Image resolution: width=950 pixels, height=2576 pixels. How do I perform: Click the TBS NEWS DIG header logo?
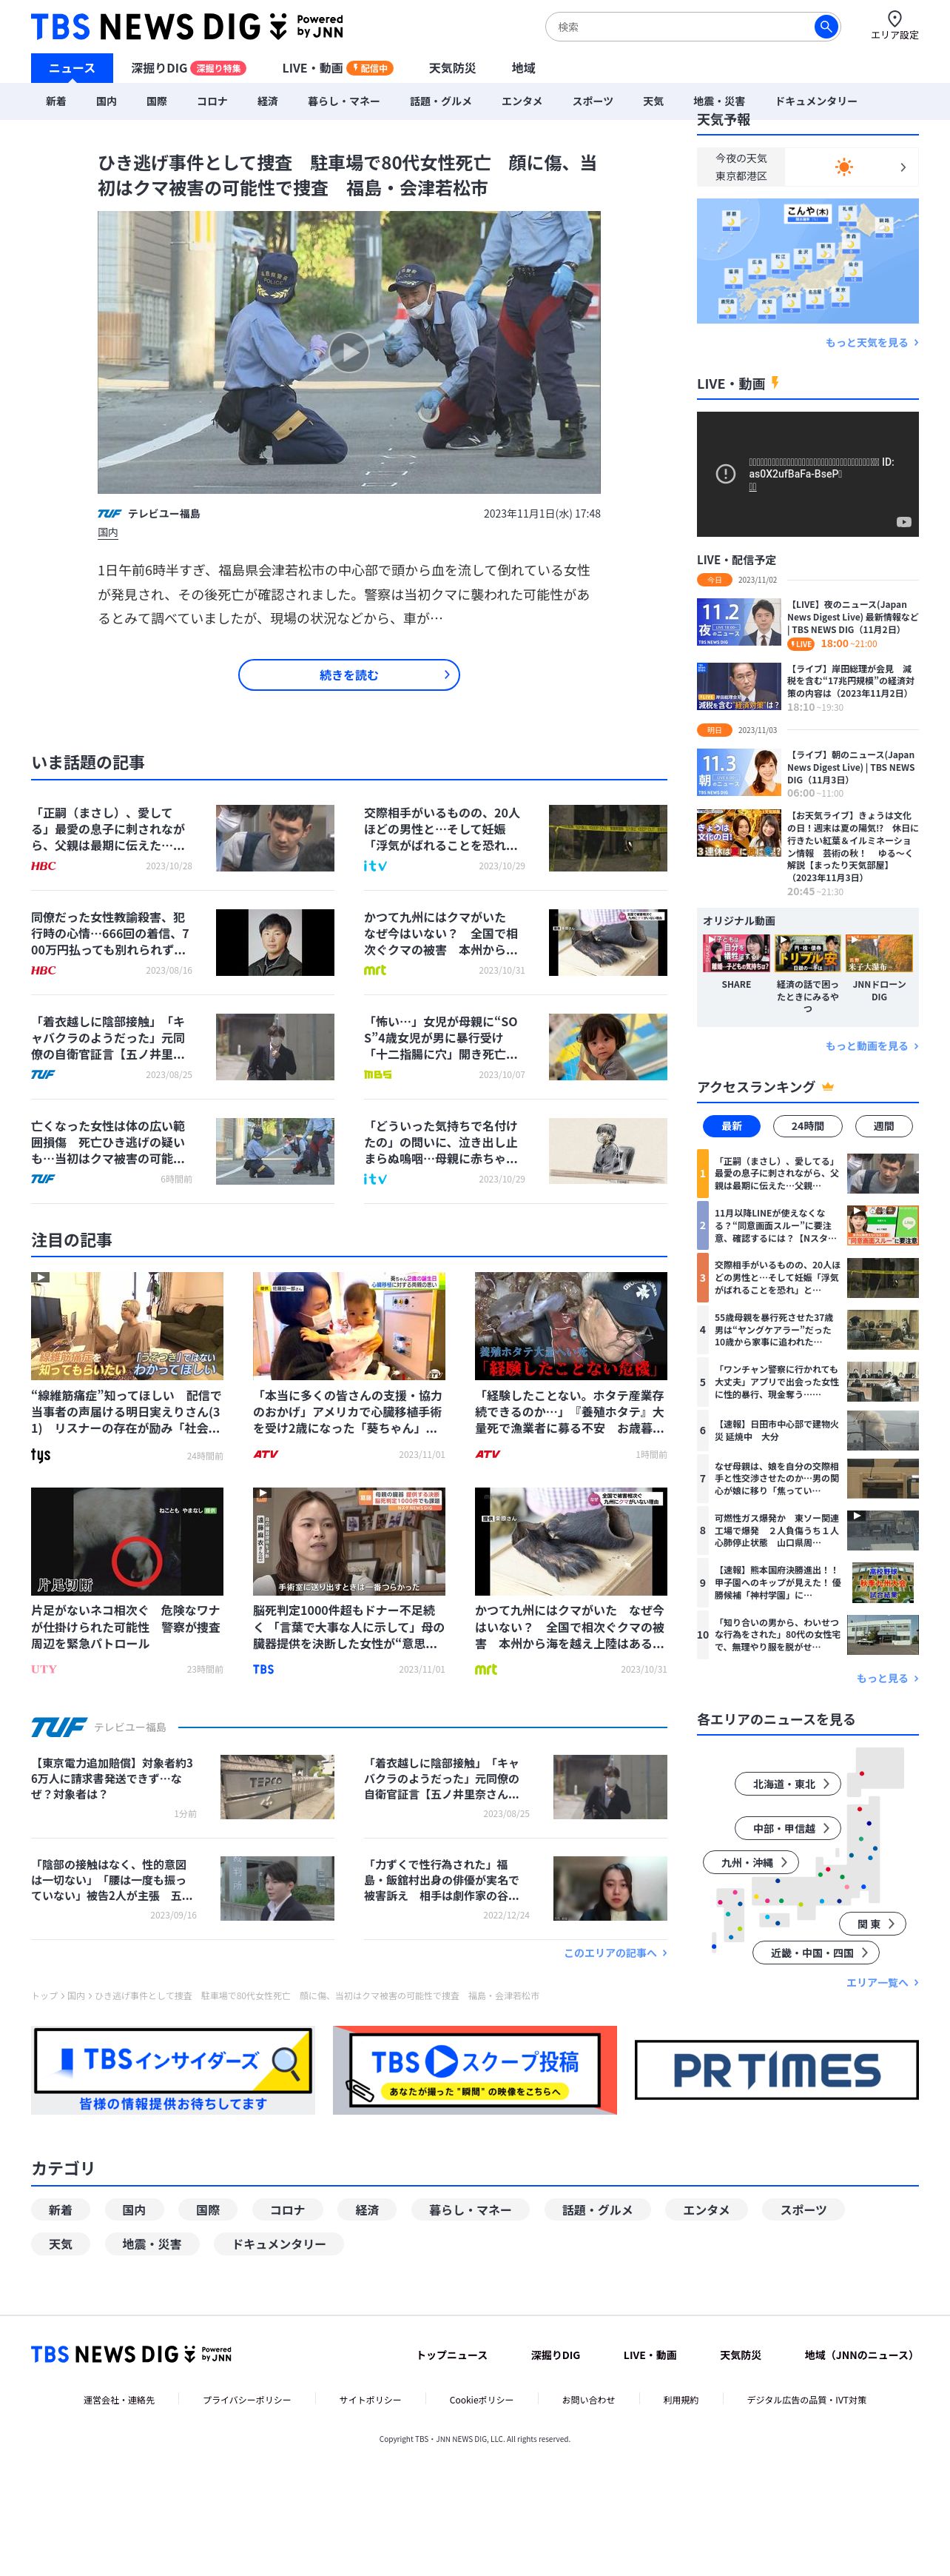(x=186, y=26)
